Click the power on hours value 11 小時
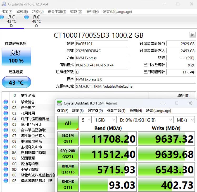The image size is (197, 192). (181, 72)
